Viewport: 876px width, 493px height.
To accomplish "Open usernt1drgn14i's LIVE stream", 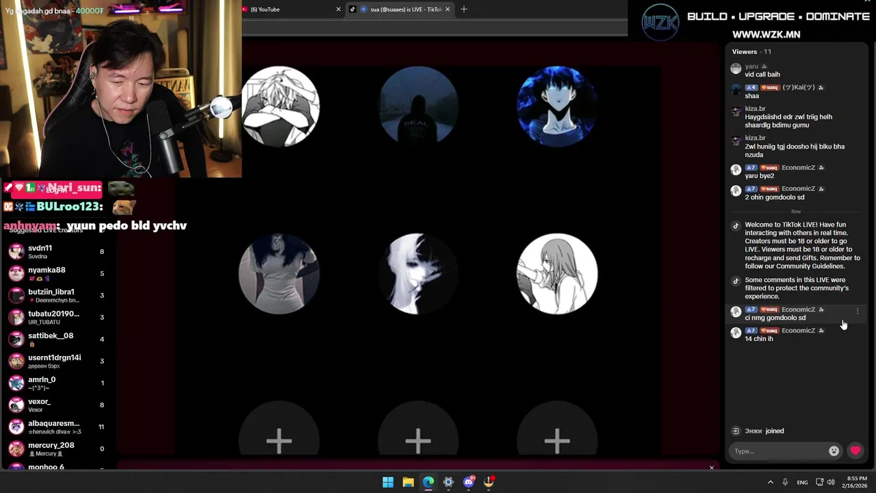I will [x=58, y=361].
